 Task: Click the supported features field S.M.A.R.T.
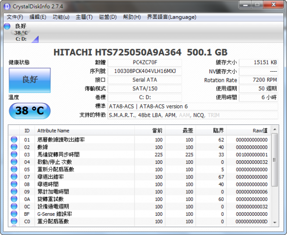[193, 115]
